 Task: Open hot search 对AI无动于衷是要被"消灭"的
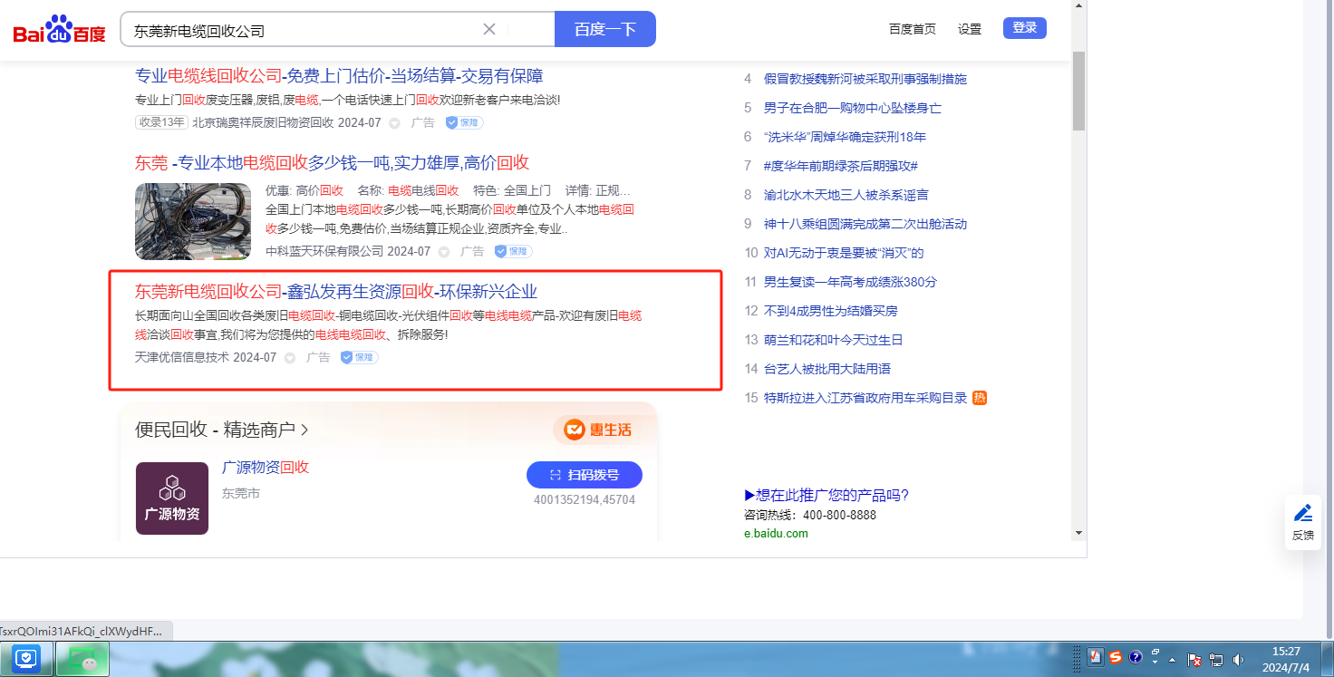pyautogui.click(x=844, y=253)
